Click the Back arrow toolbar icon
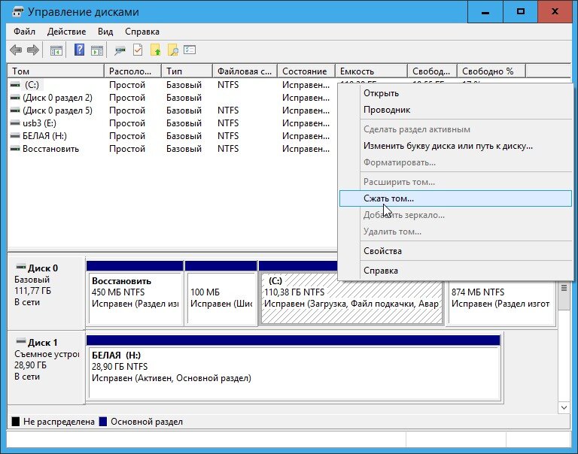Image resolution: width=578 pixels, height=454 pixels. pos(16,50)
